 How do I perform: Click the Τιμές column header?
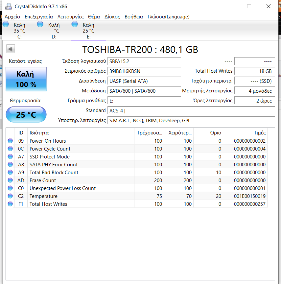(x=259, y=133)
